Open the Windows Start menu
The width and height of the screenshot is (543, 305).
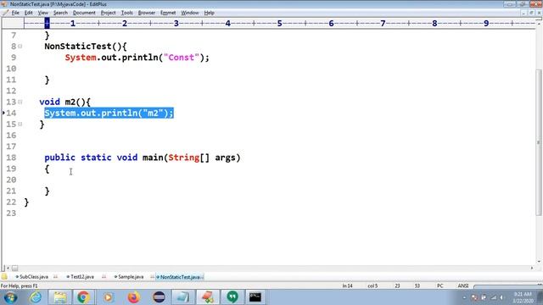click(x=10, y=297)
